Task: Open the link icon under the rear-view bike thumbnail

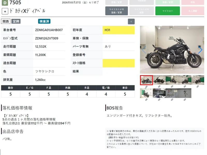Action: tap(146, 100)
